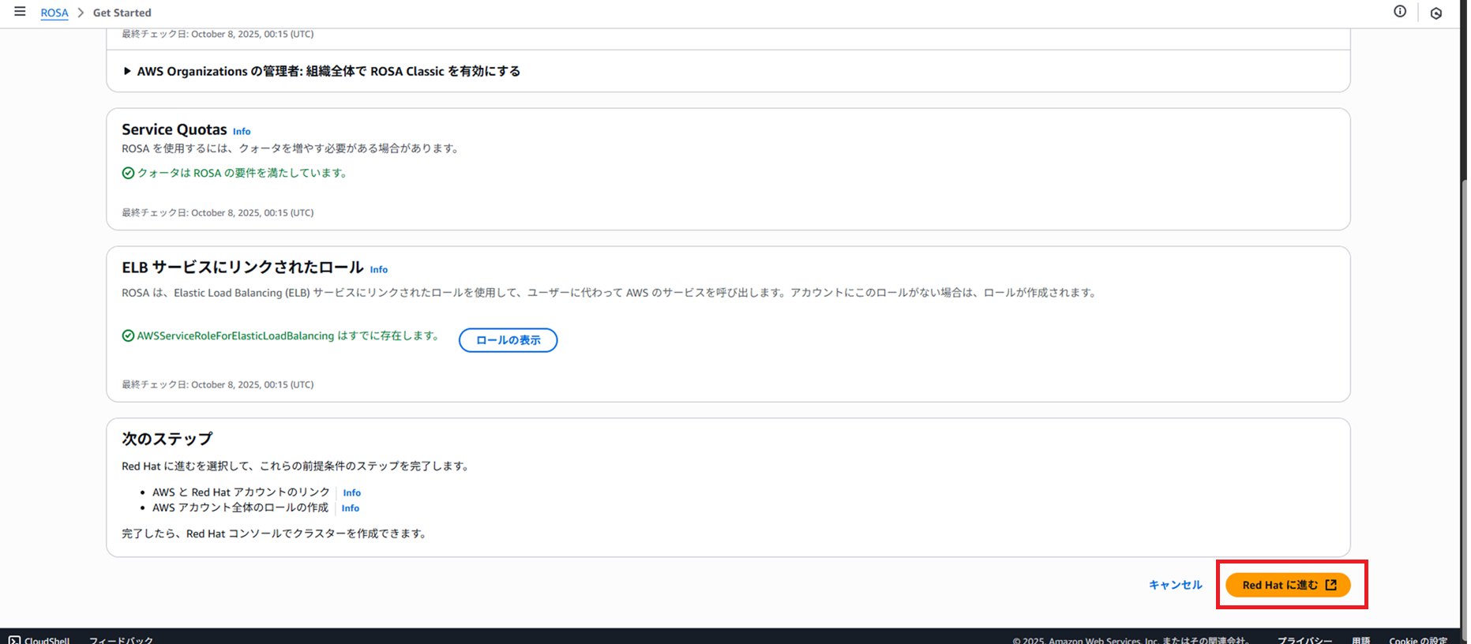Open the 用語 footer link
The width and height of the screenshot is (1471, 644).
1360,639
